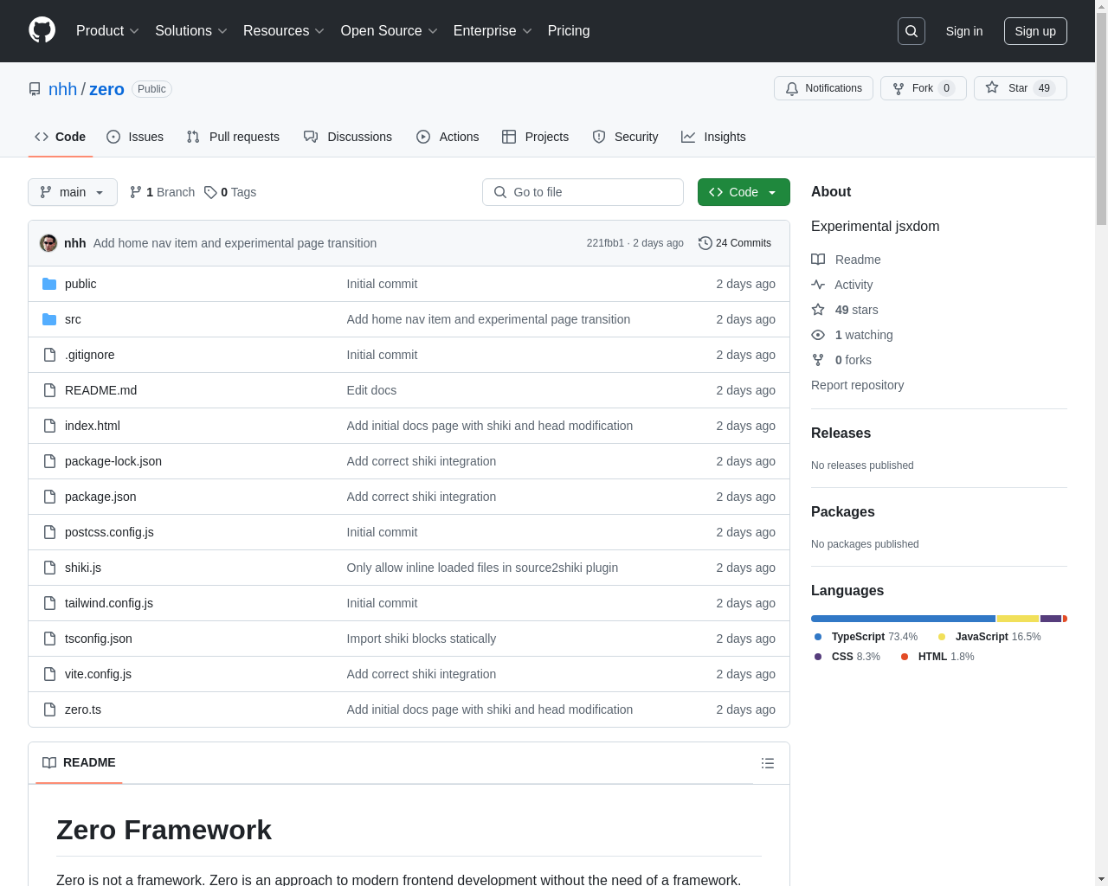Open the main branch selector dropdown

pyautogui.click(x=73, y=192)
